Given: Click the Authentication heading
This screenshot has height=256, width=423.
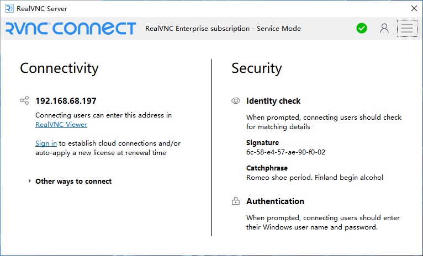Looking at the screenshot, I should coord(275,201).
